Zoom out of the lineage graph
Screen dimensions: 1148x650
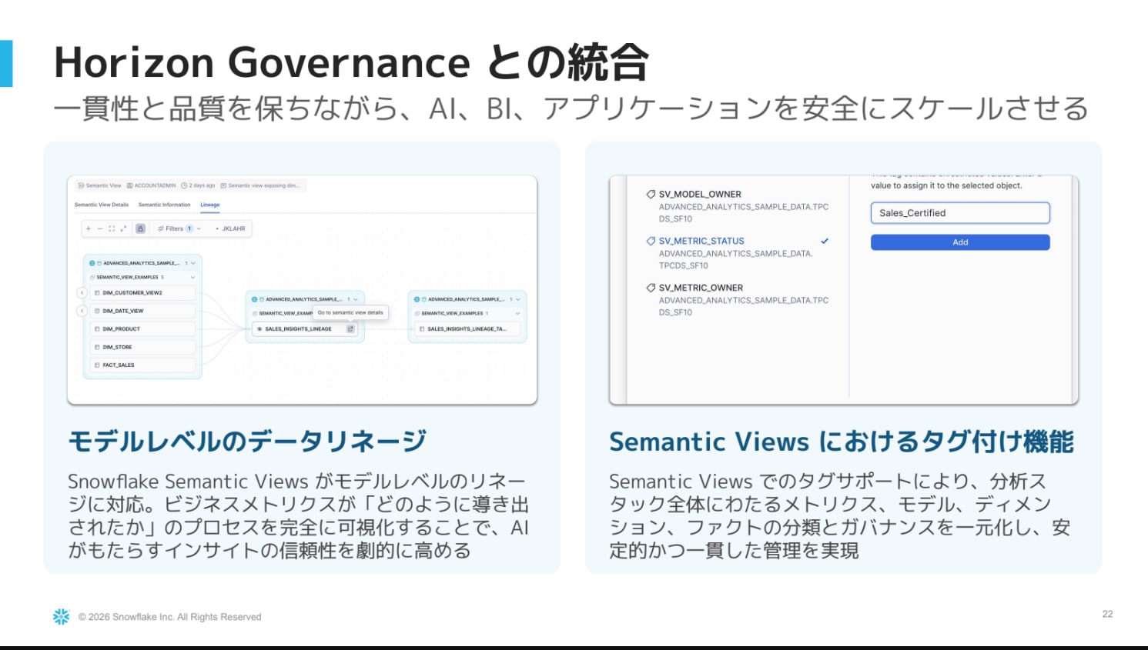[100, 228]
